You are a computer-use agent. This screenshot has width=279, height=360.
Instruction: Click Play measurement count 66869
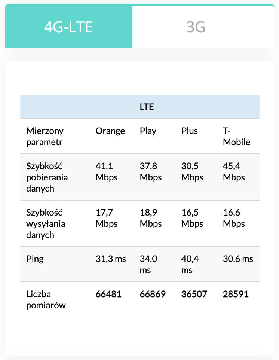[x=153, y=294]
